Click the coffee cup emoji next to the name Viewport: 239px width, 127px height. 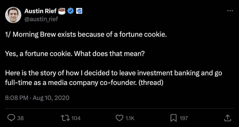(x=62, y=11)
